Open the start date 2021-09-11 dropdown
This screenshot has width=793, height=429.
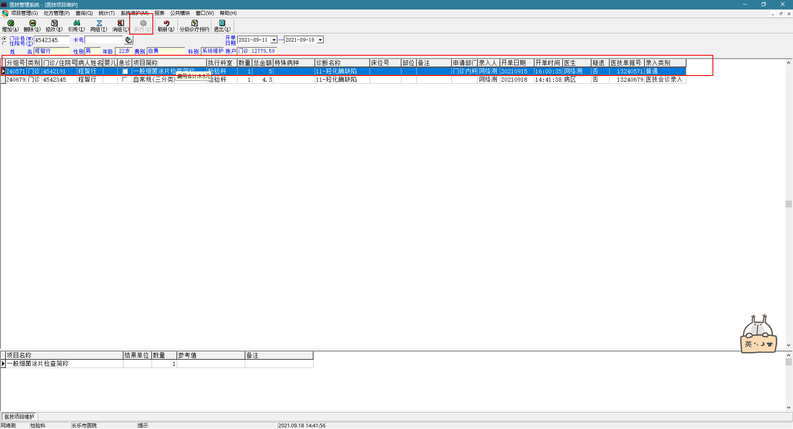pyautogui.click(x=274, y=40)
